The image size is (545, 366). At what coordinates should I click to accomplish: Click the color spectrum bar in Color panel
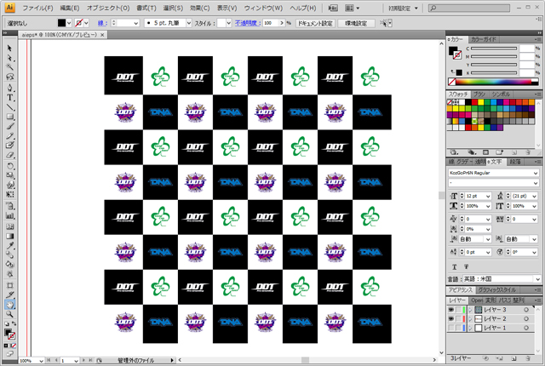point(493,82)
